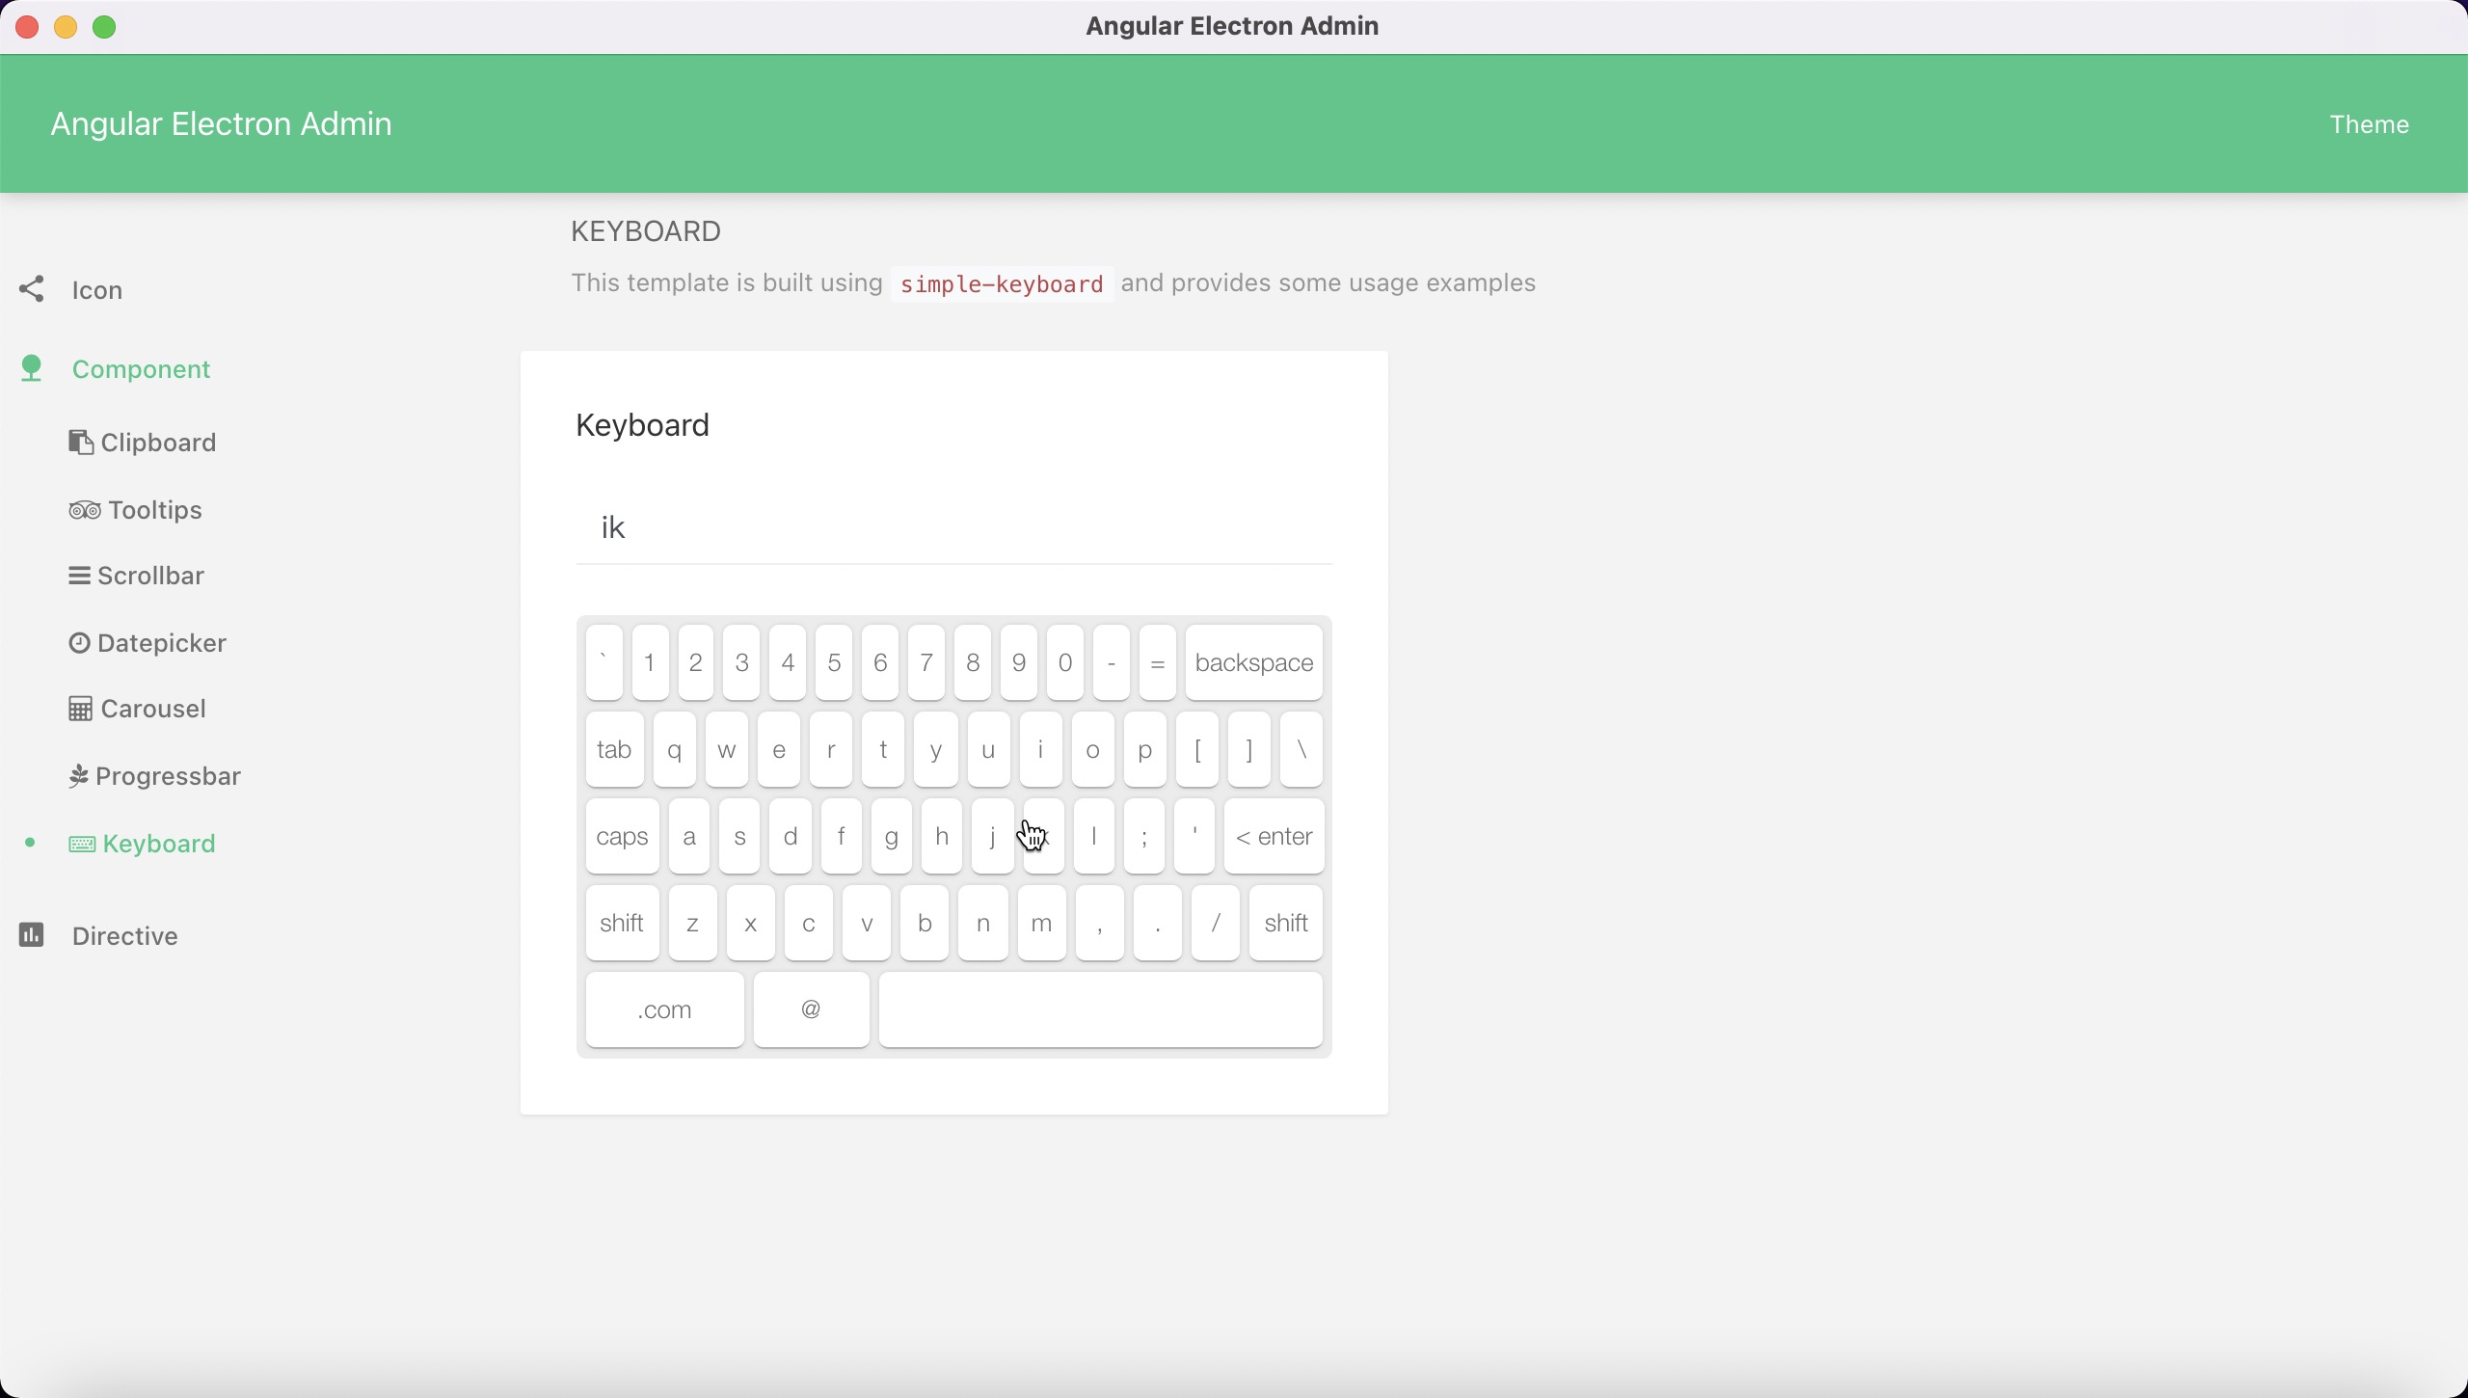Click the Angular Electron Admin header title
This screenshot has width=2468, height=1398.
221,123
